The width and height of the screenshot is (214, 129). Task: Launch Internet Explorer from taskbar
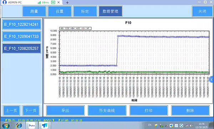click(19, 125)
